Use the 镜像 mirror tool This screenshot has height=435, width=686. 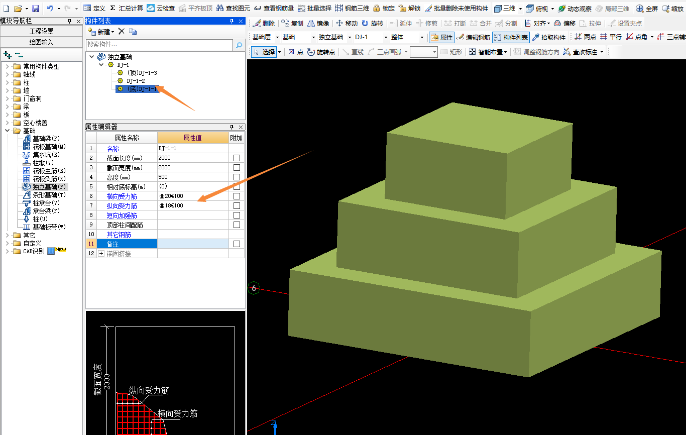[x=318, y=23]
